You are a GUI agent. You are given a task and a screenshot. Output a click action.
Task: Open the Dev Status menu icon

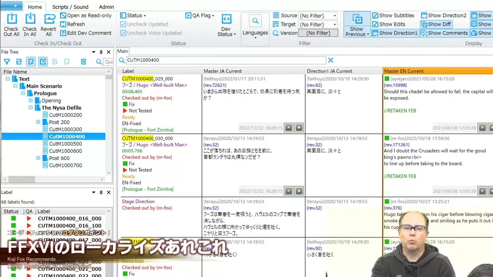tap(226, 19)
